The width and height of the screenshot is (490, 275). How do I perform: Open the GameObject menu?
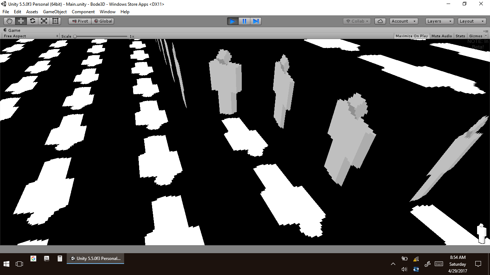(55, 12)
